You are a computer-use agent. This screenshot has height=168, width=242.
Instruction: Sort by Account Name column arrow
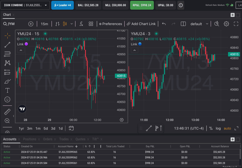pyautogui.click(x=76, y=146)
